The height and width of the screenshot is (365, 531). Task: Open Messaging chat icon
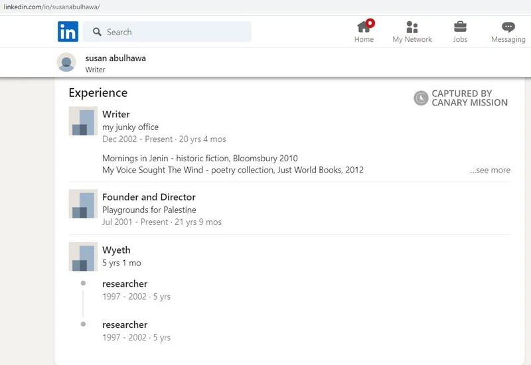click(508, 27)
